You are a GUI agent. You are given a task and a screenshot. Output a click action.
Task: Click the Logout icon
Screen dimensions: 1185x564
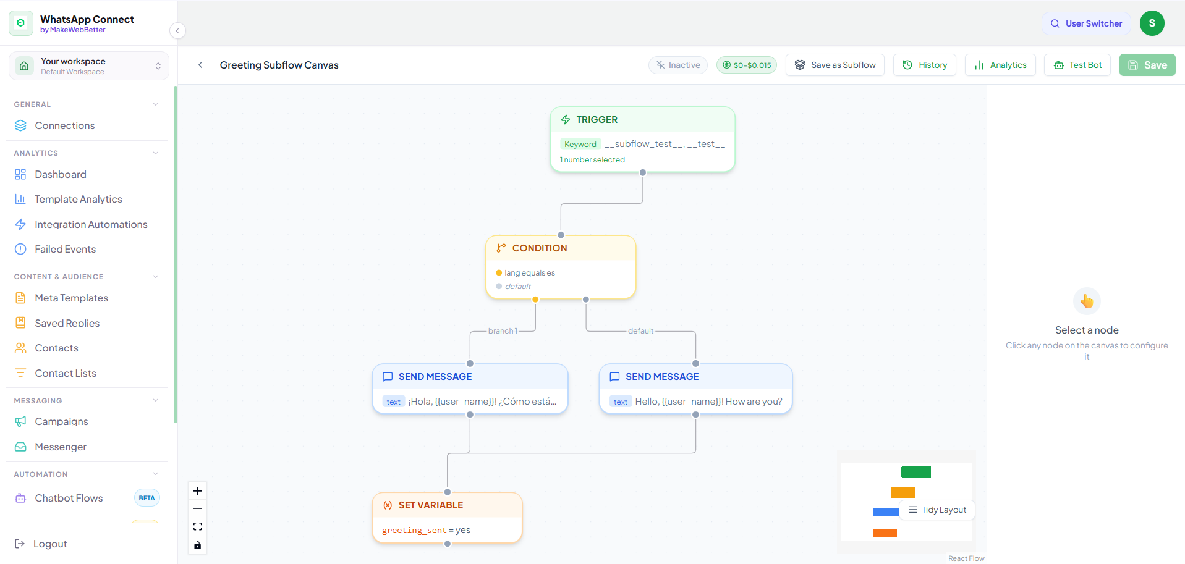(x=20, y=544)
